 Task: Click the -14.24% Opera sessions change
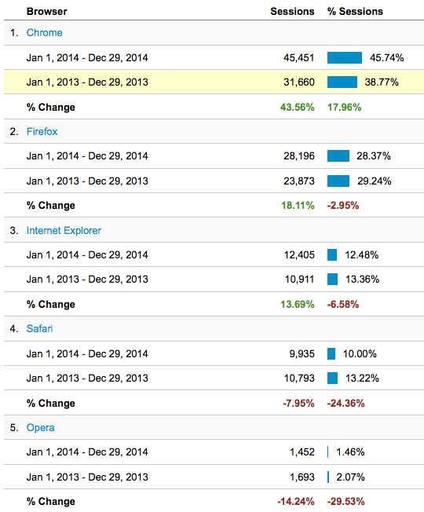click(296, 502)
